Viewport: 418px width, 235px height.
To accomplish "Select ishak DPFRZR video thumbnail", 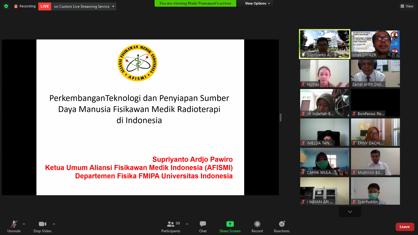I will coord(375,44).
